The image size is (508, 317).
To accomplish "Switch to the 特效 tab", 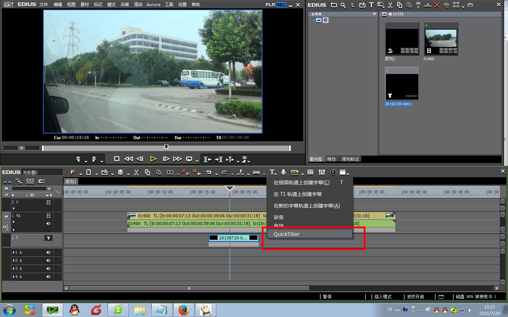I will (331, 159).
